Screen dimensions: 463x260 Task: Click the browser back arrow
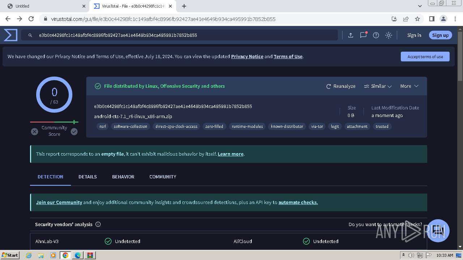tap(8, 19)
